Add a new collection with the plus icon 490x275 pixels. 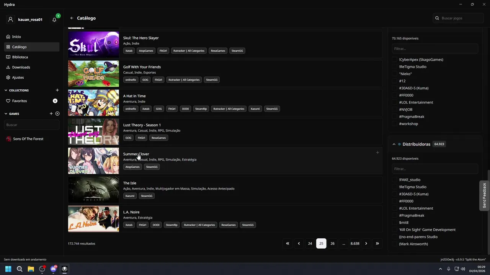pyautogui.click(x=57, y=90)
